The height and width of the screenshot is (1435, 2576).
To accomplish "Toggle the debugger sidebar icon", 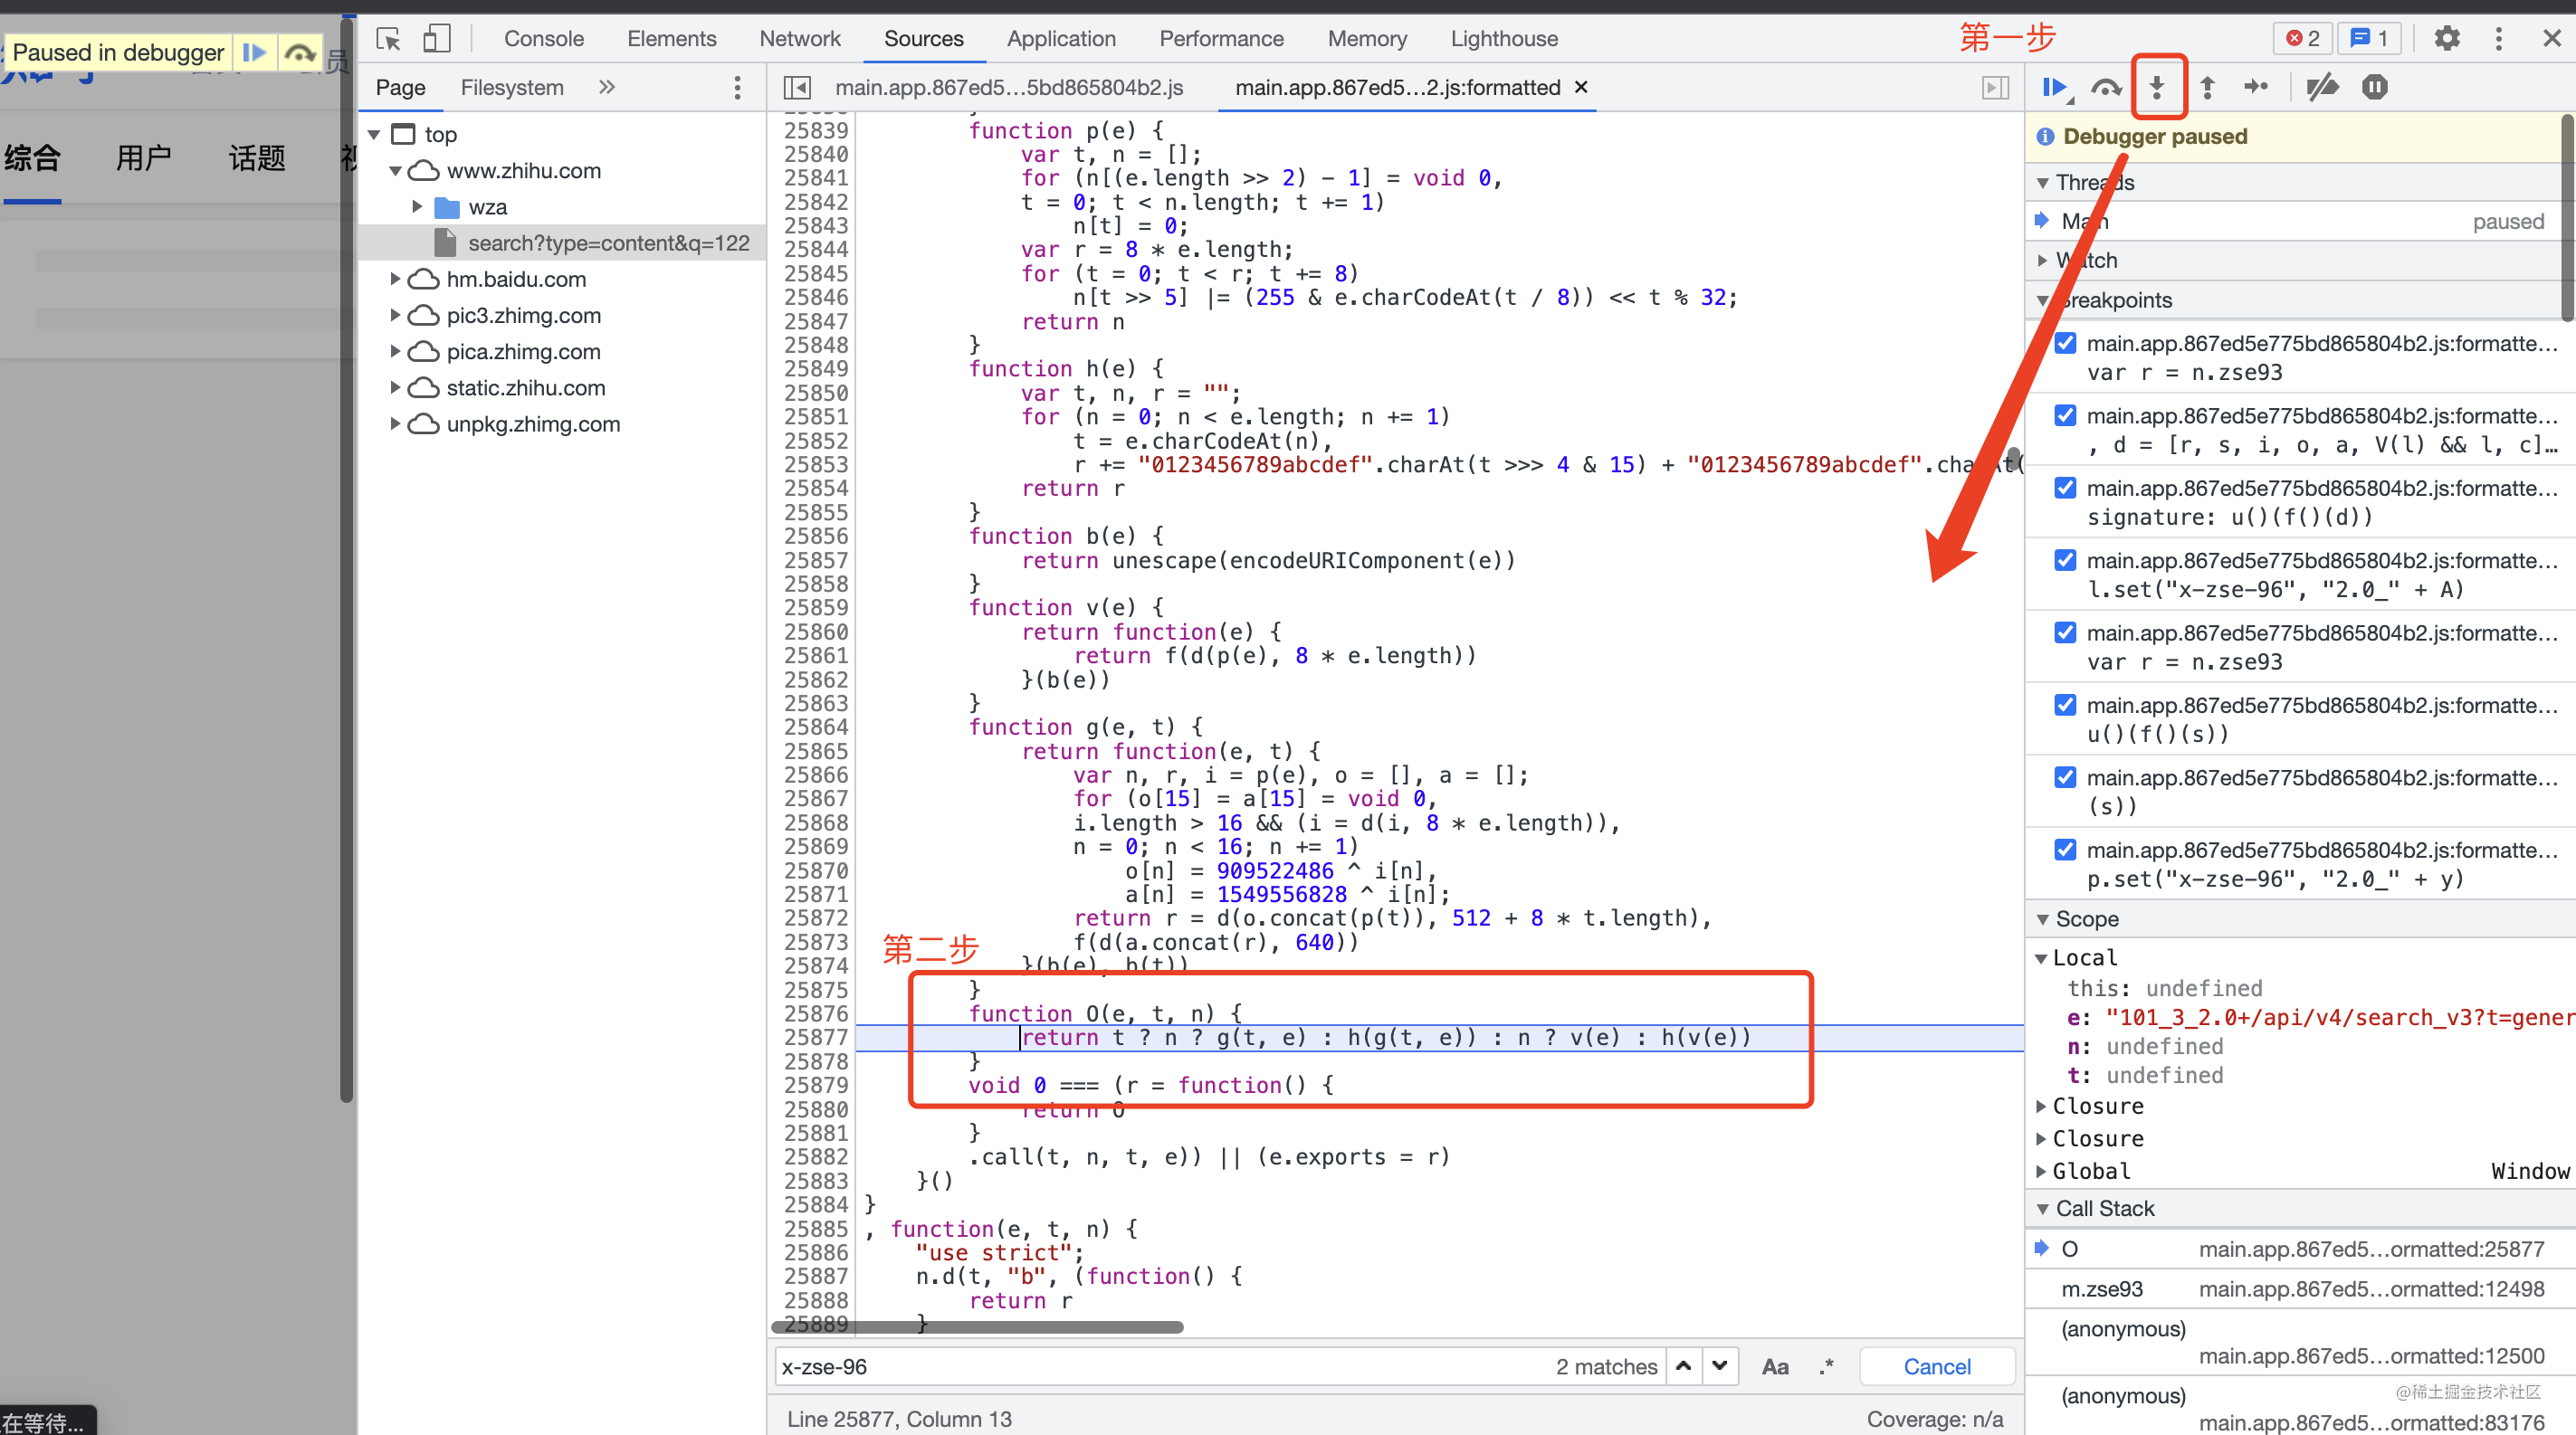I will 1995,88.
